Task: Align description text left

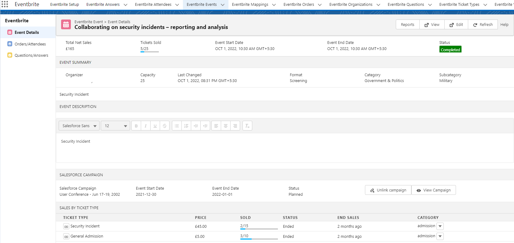Action: tap(216, 126)
